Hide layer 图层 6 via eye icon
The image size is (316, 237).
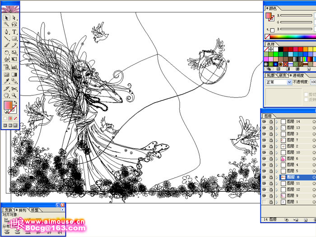264,158
